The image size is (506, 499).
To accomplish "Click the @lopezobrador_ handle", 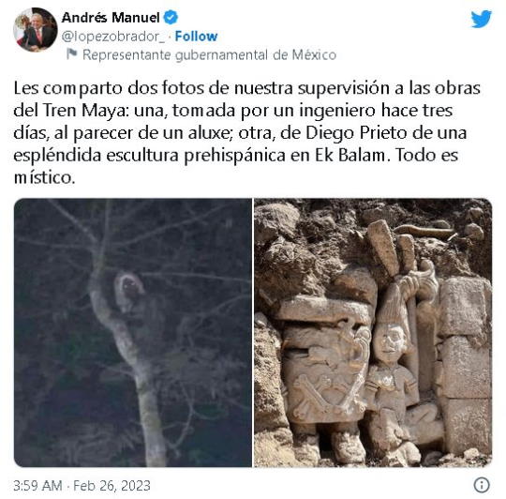I will tap(113, 37).
